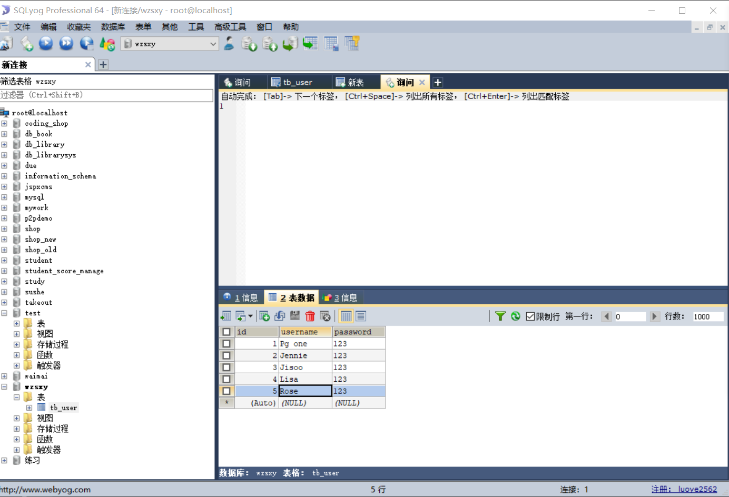Add a new connection tab with plus
Screen dimensions: 729x497
(103, 65)
